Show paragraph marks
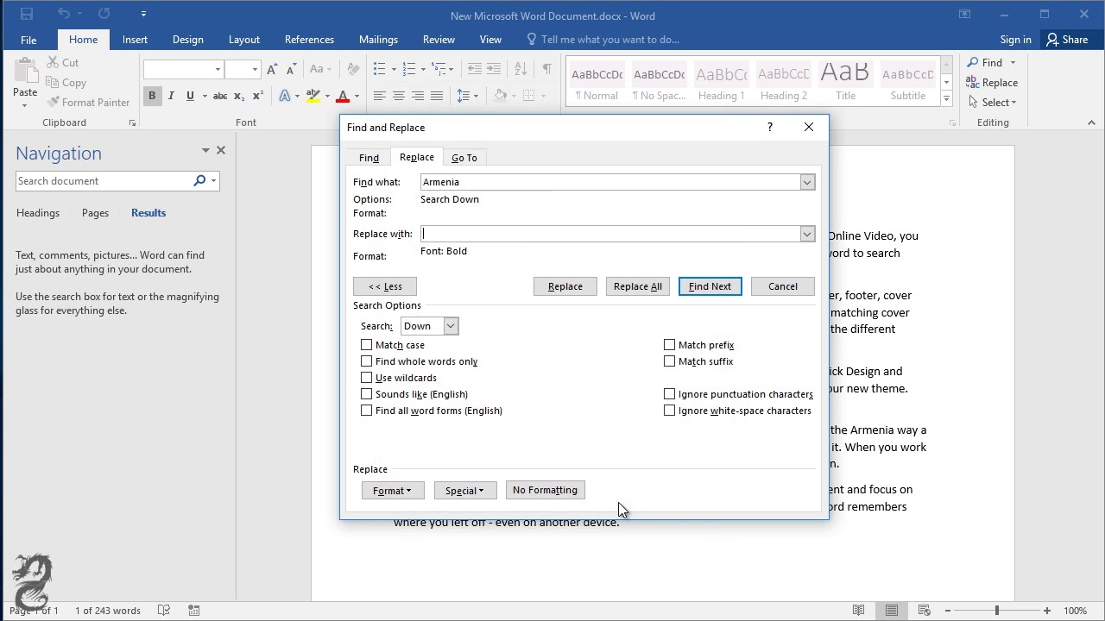 547,69
